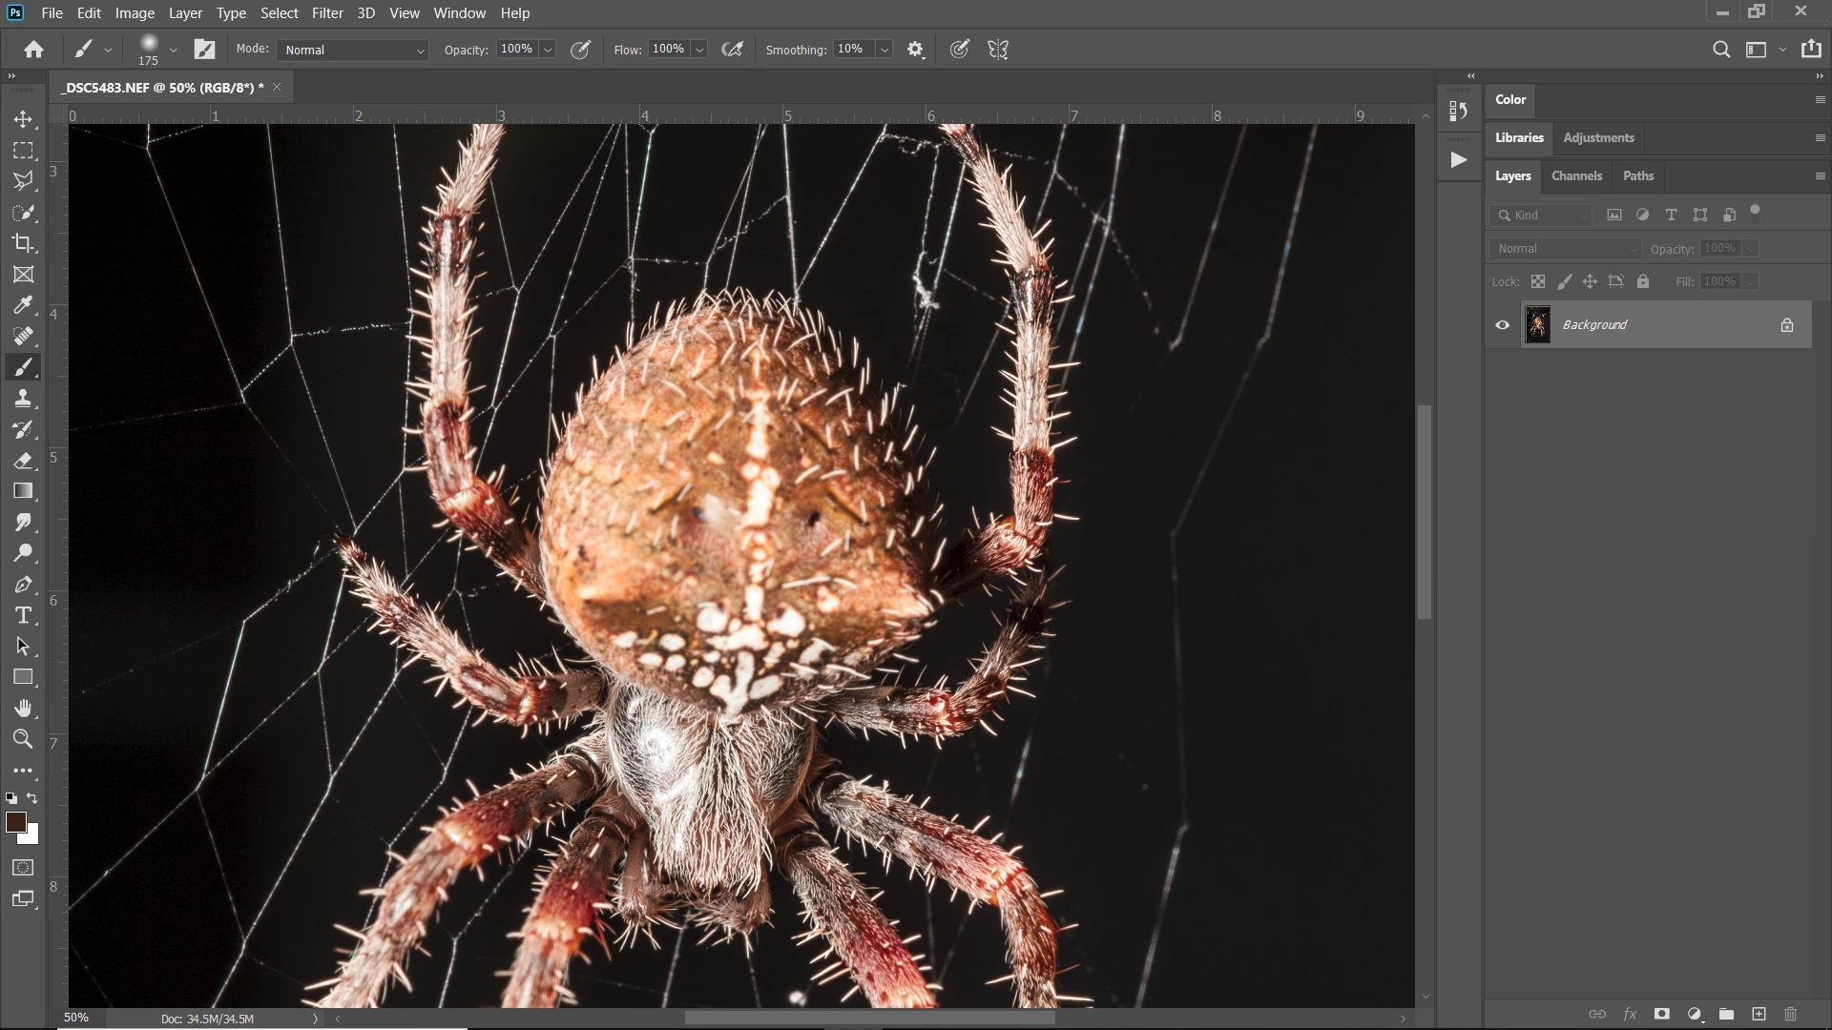
Task: Select the Crop tool
Action: [x=23, y=243]
